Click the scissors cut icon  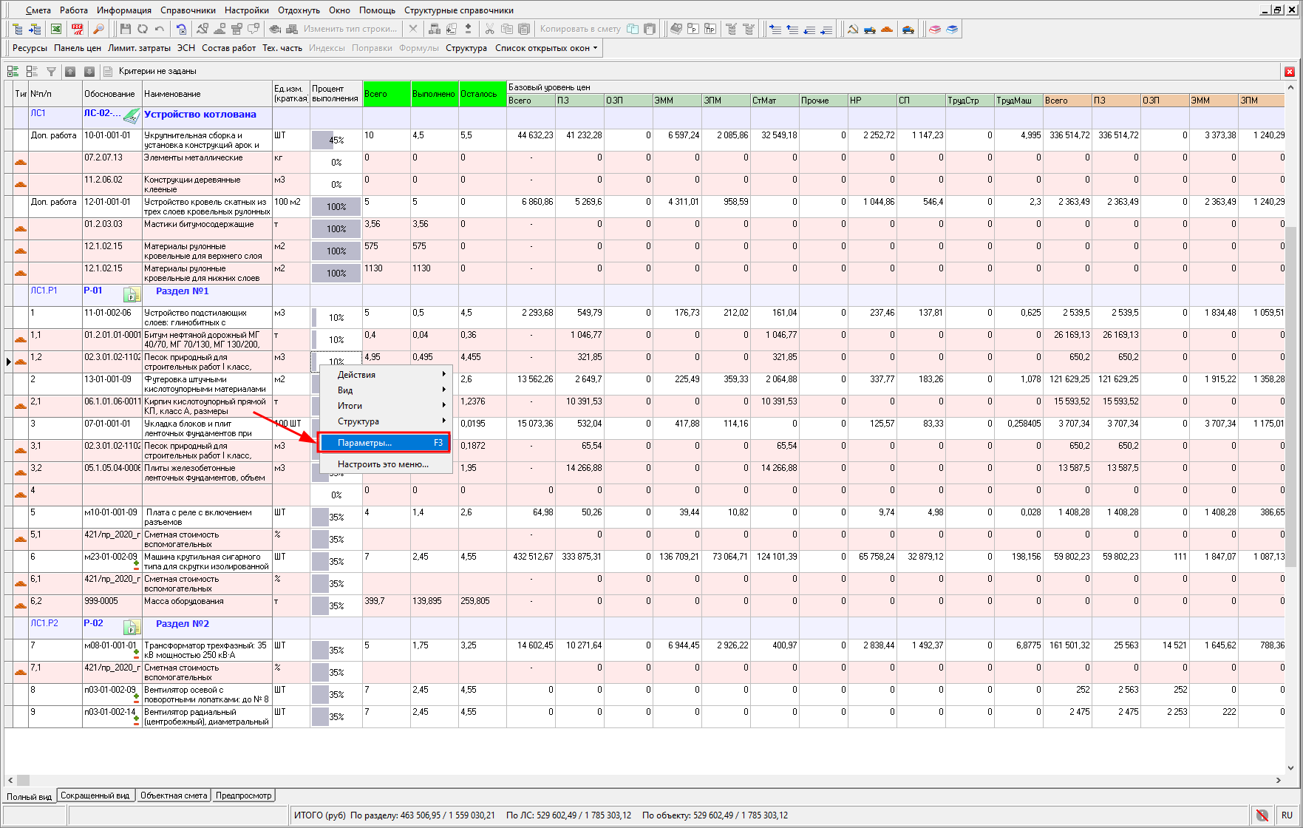[489, 29]
